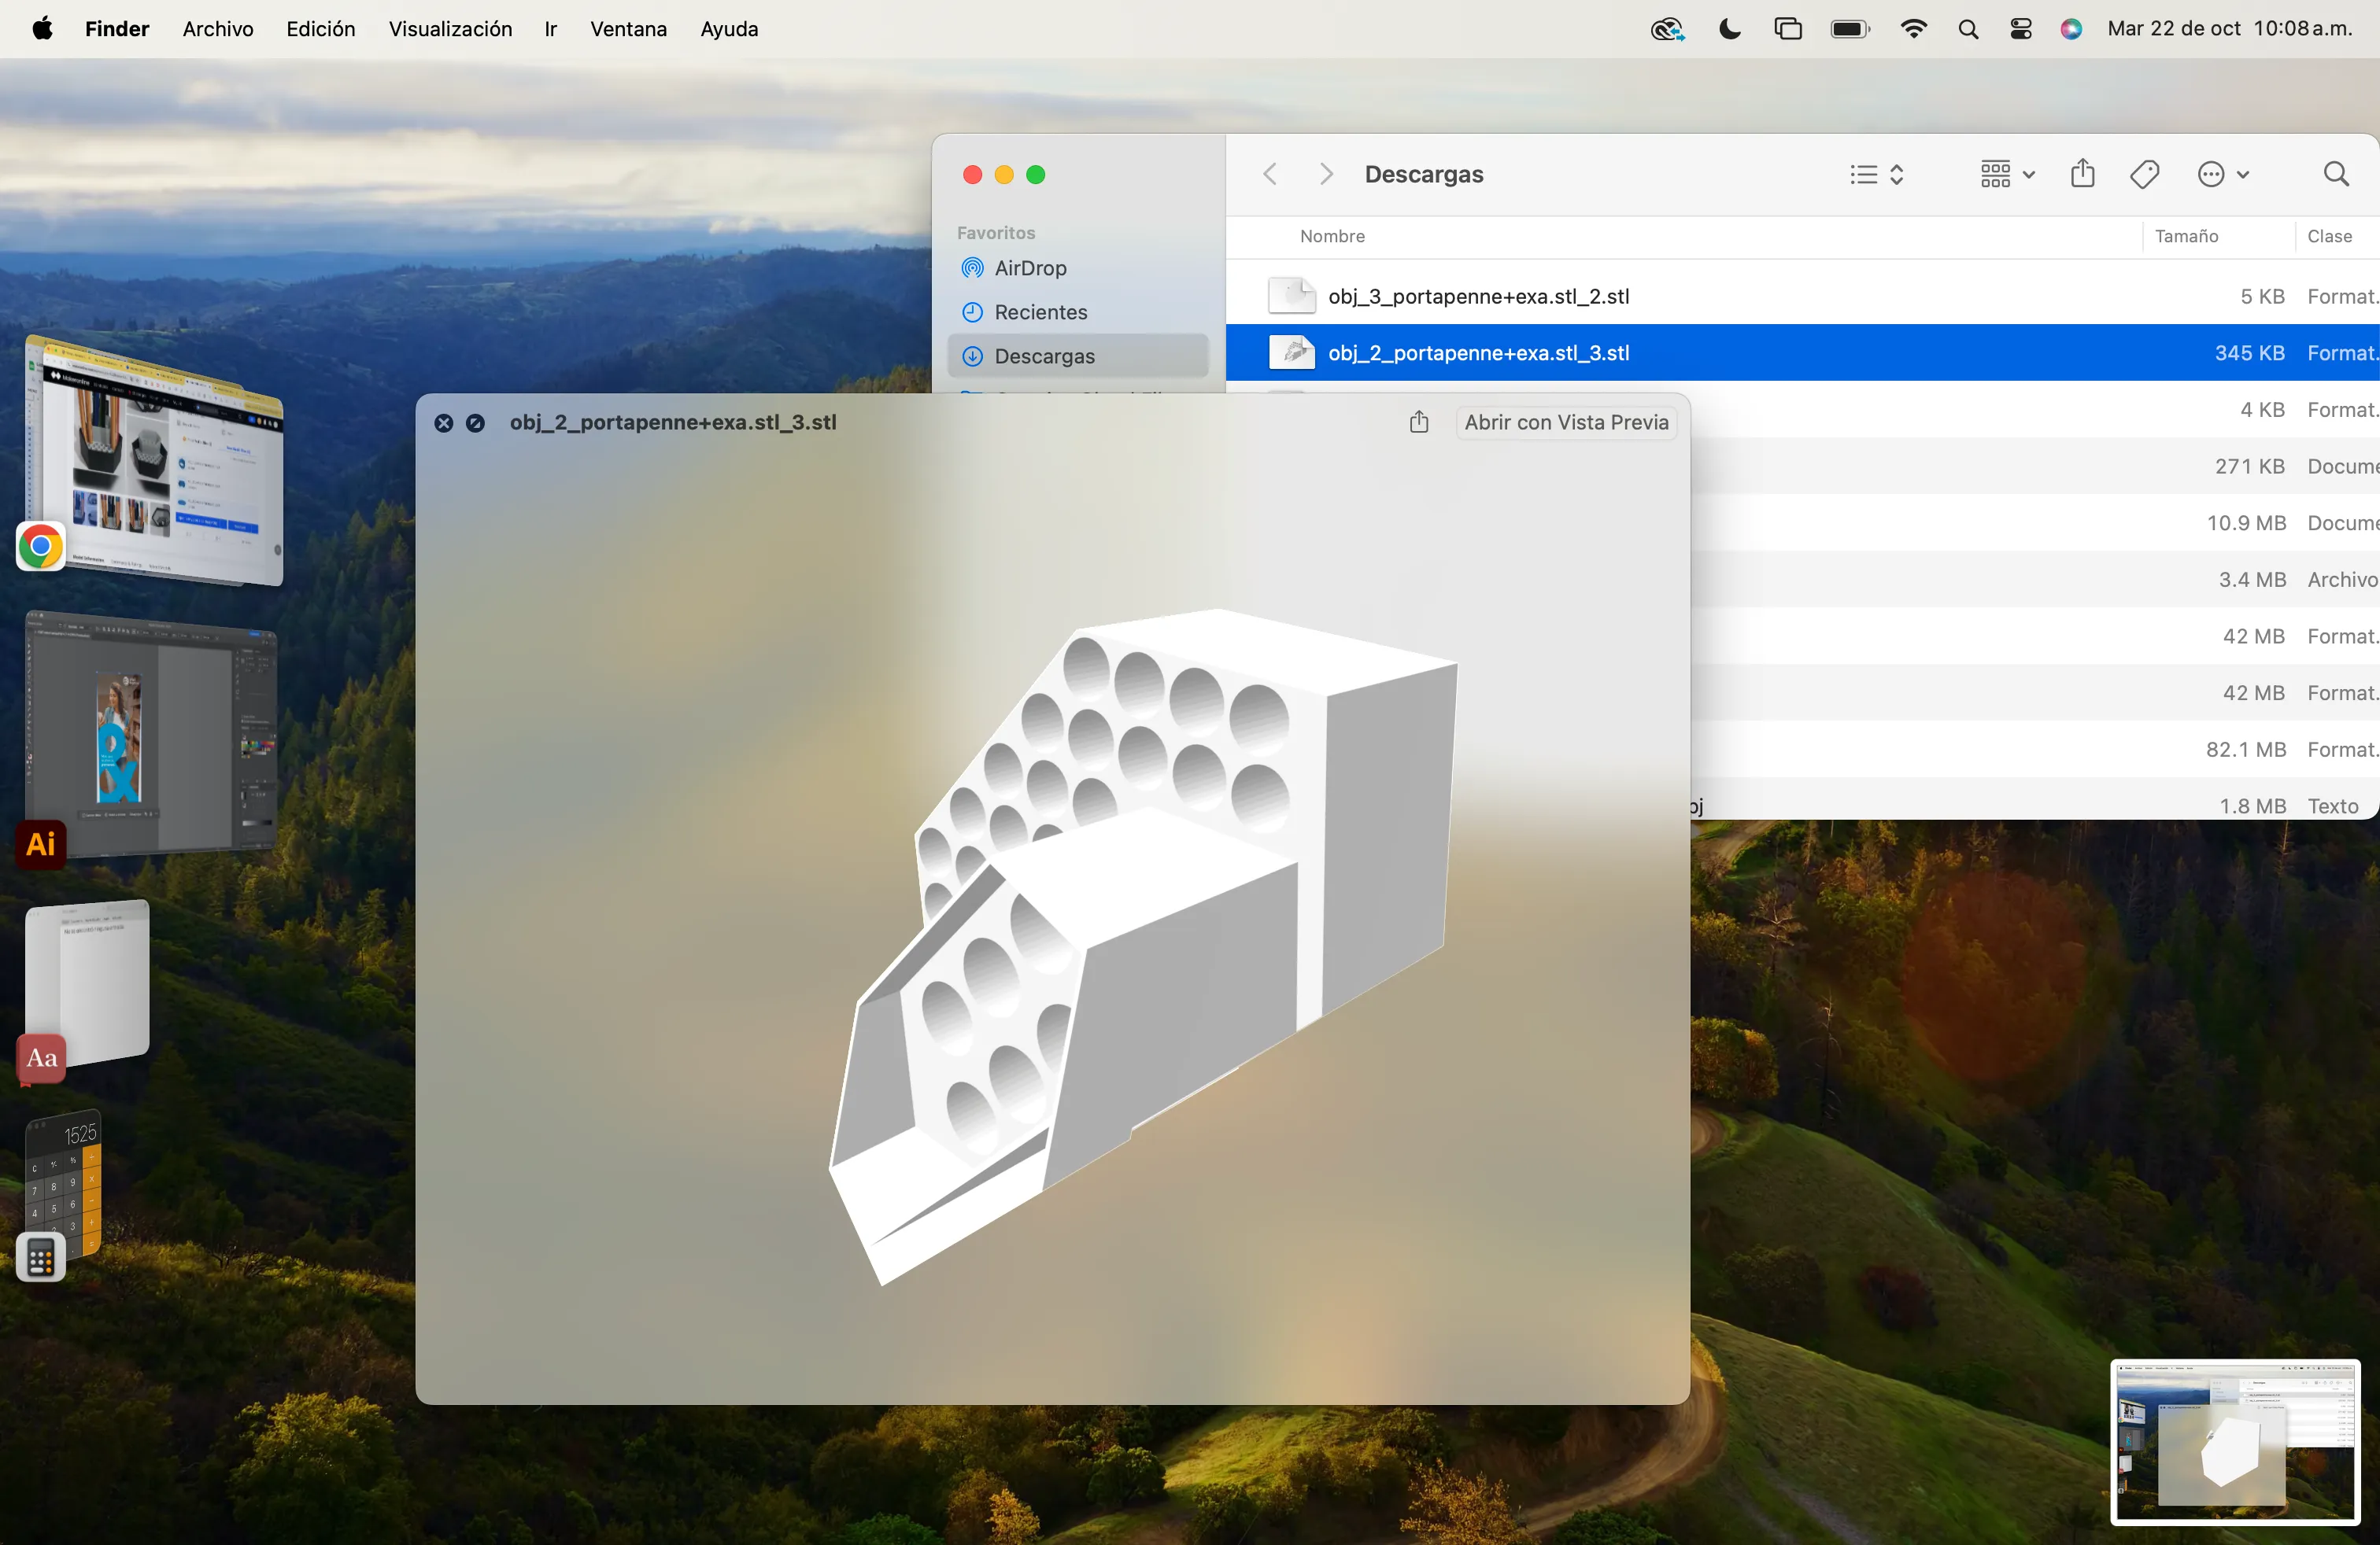
Task: Open the Finder menu
Action: (117, 29)
